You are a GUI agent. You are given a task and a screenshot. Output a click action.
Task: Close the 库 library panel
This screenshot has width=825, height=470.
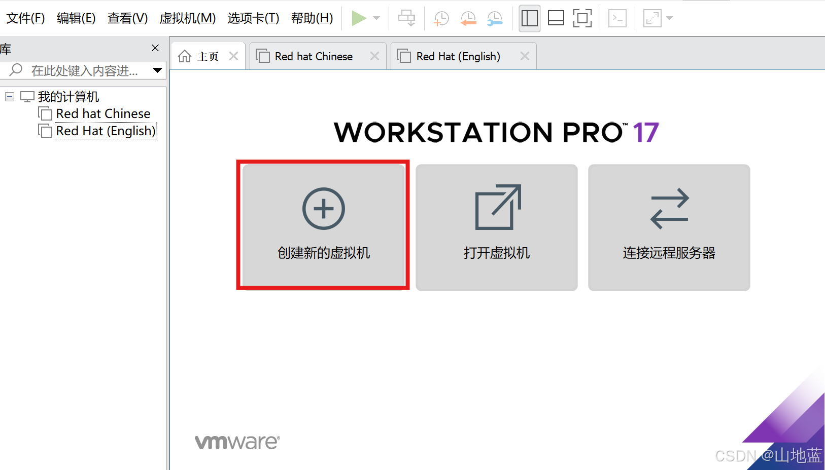[155, 48]
